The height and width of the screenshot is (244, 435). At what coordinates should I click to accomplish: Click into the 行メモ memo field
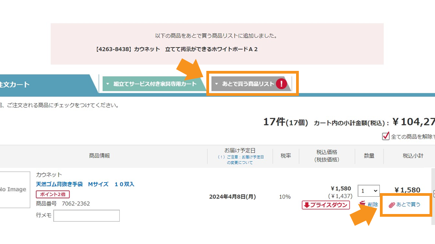click(87, 215)
